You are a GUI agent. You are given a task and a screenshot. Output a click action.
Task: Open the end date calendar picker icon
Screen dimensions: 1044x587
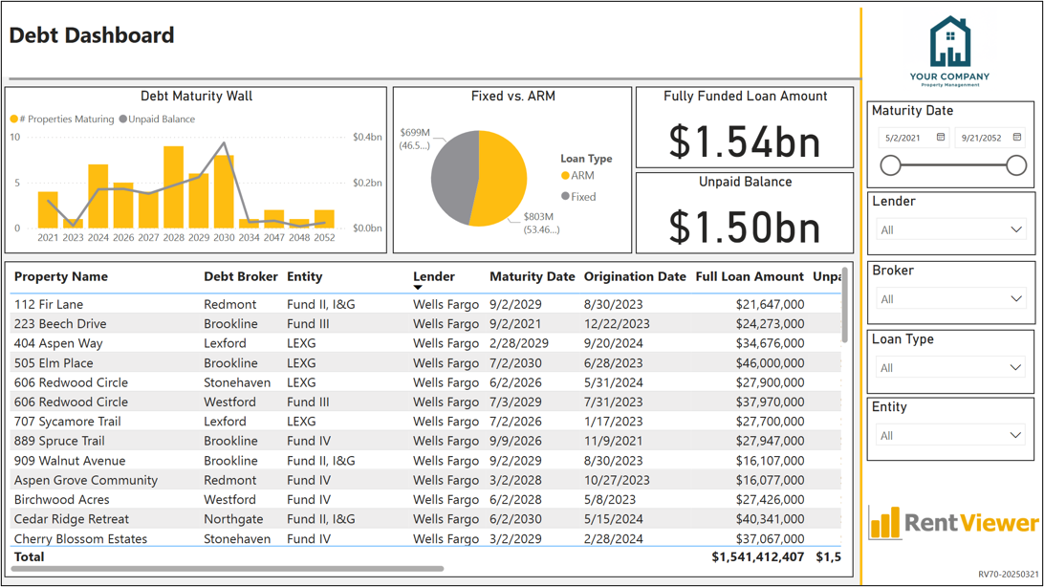pos(1016,137)
